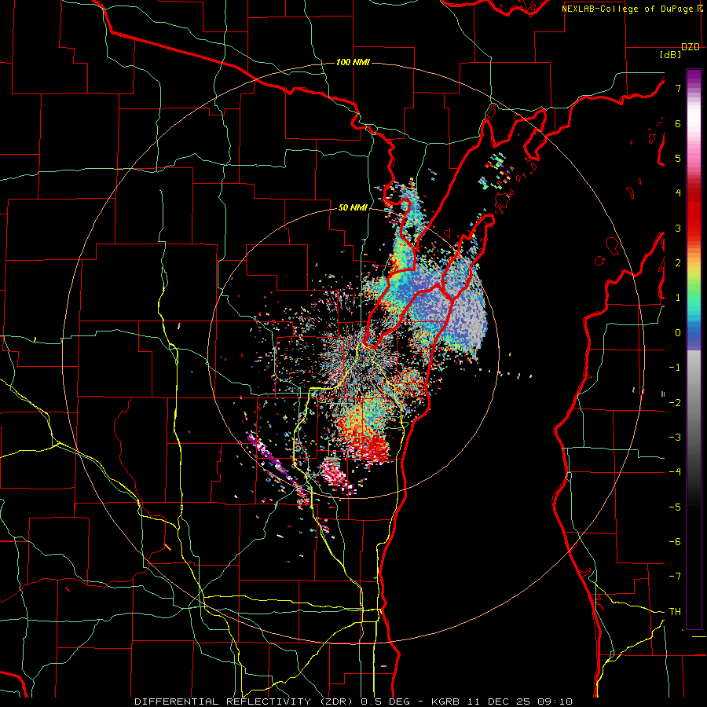This screenshot has width=707, height=707.
Task: Click the 100 NMI range ring label
Action: (x=353, y=62)
